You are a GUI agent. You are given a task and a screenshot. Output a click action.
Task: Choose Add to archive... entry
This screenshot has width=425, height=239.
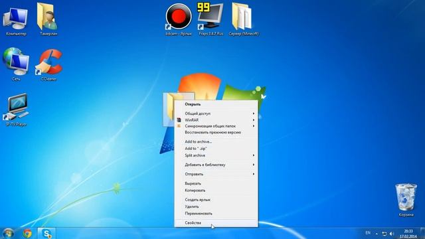point(216,141)
